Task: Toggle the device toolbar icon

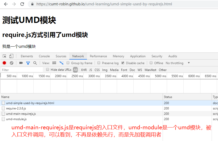Action: tap(11, 56)
